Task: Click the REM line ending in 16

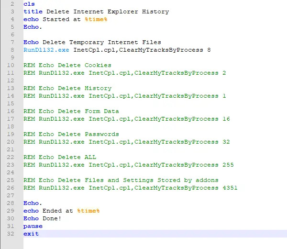Action: click(127, 119)
